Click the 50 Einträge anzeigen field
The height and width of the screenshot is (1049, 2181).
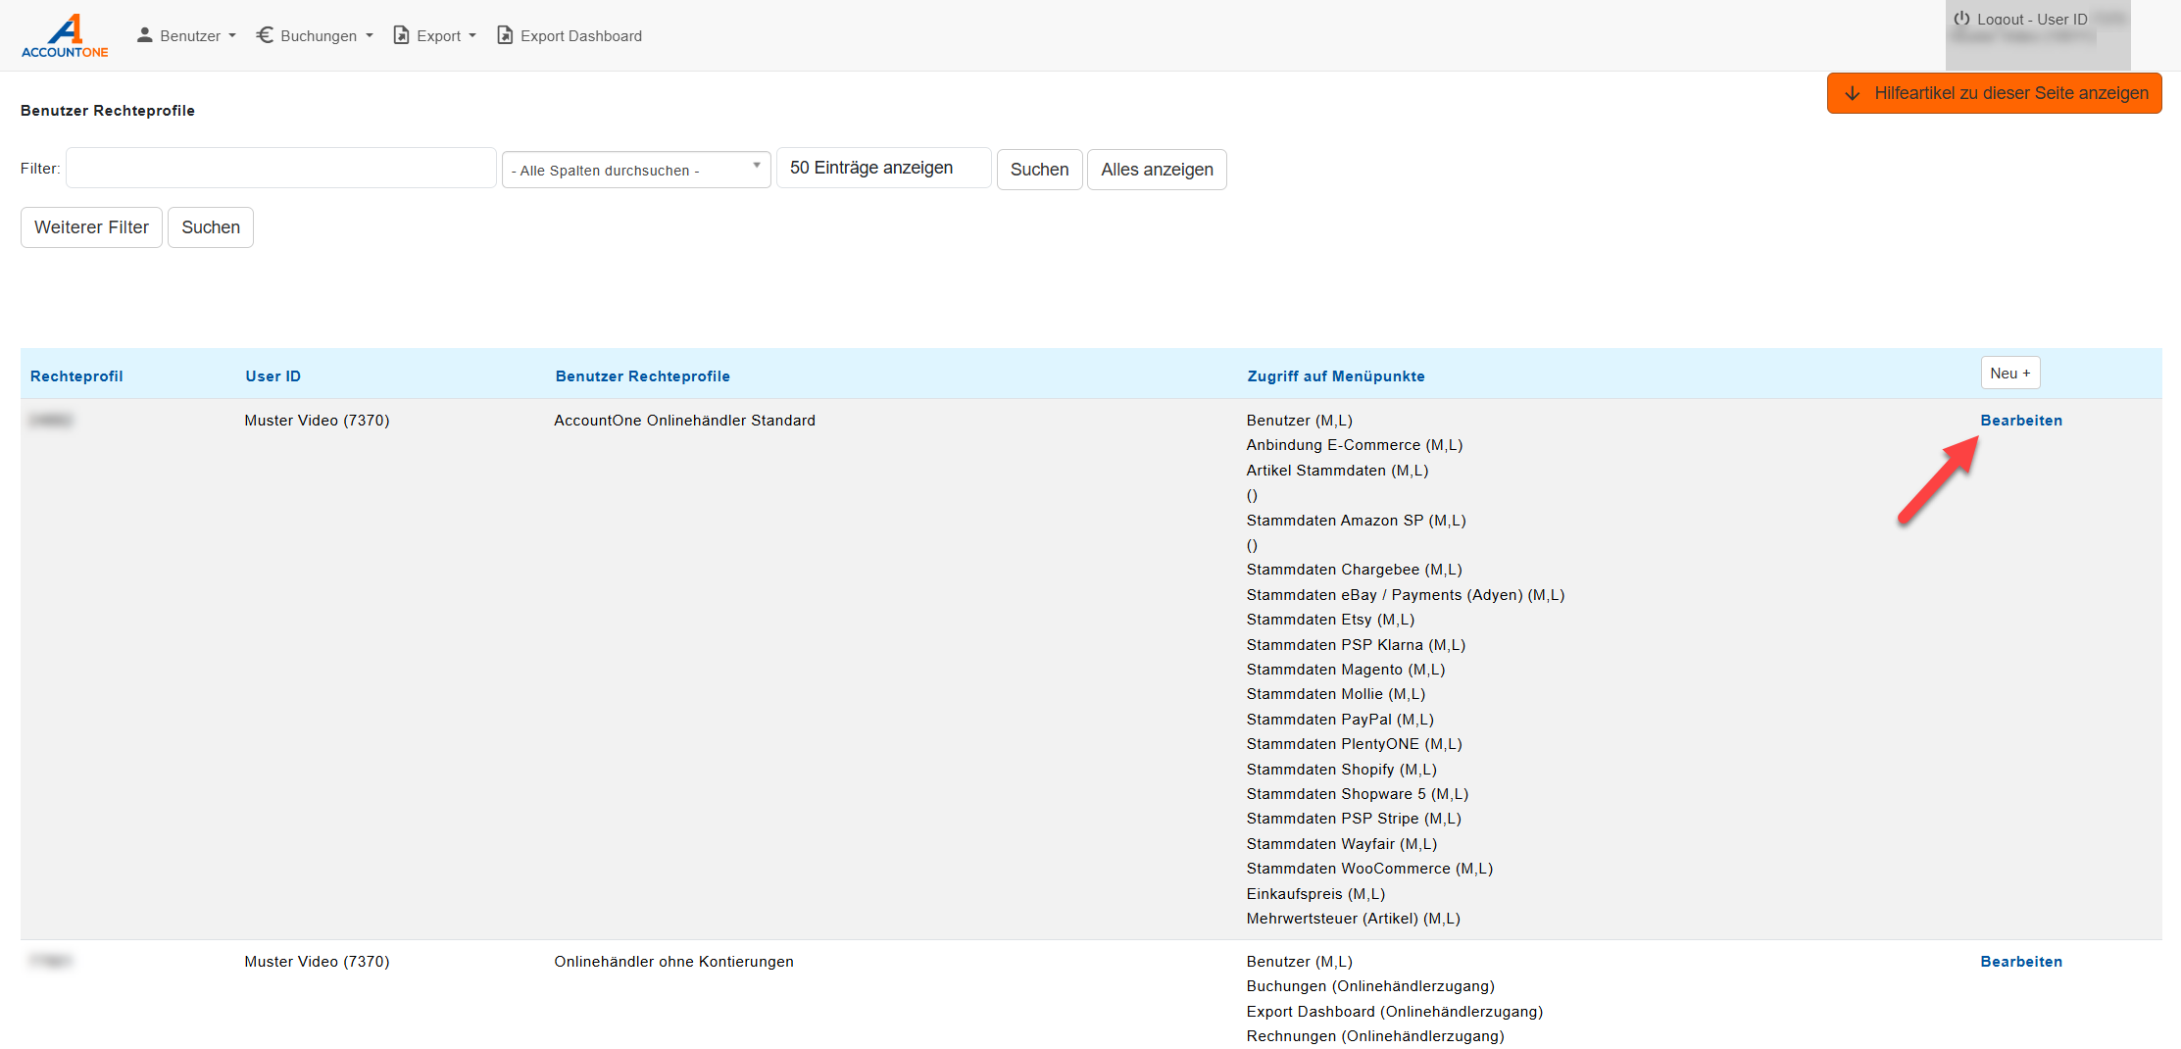[884, 168]
